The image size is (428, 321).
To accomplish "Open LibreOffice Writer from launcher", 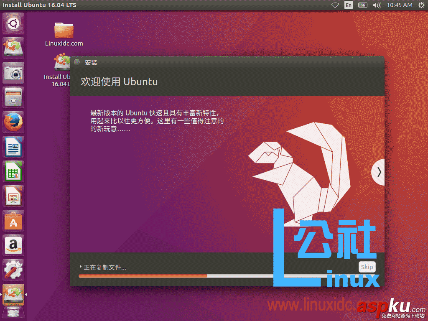I will click(13, 147).
